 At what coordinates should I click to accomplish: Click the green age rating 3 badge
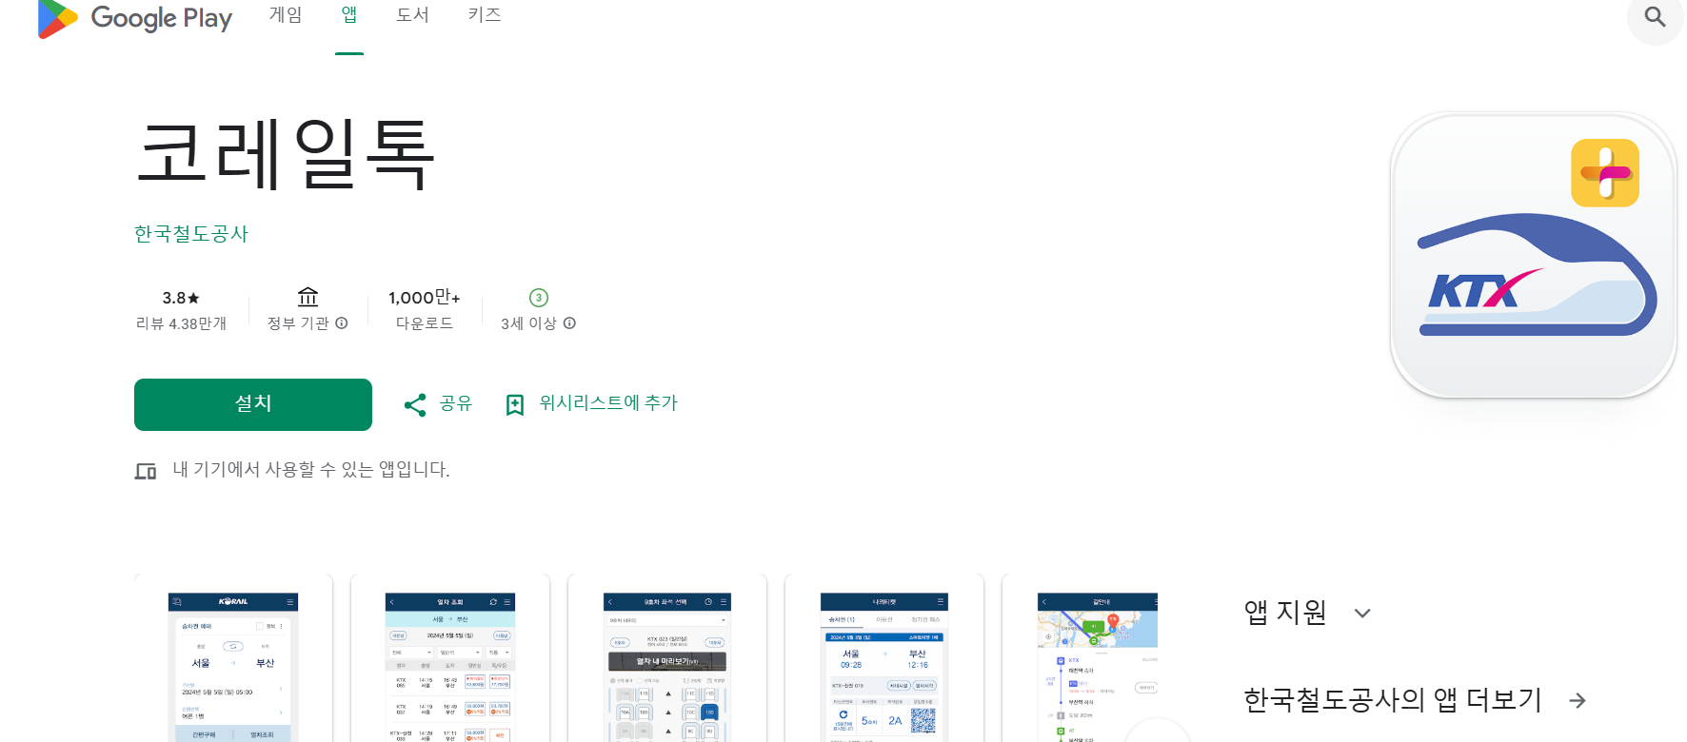tap(539, 298)
